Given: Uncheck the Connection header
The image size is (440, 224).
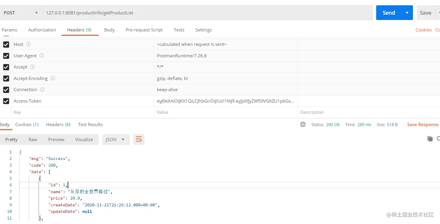Looking at the screenshot, I should [6, 90].
